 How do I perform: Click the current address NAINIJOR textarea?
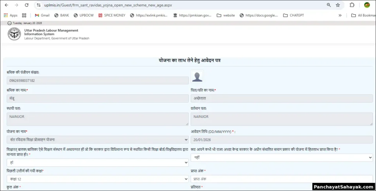coord(282,119)
